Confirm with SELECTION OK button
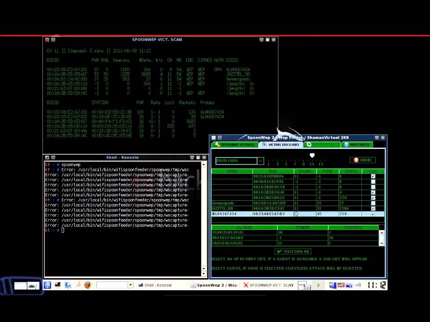 point(293,251)
